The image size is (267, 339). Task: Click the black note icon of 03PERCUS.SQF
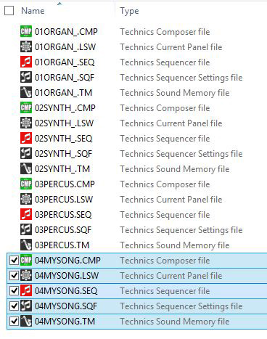(x=26, y=229)
